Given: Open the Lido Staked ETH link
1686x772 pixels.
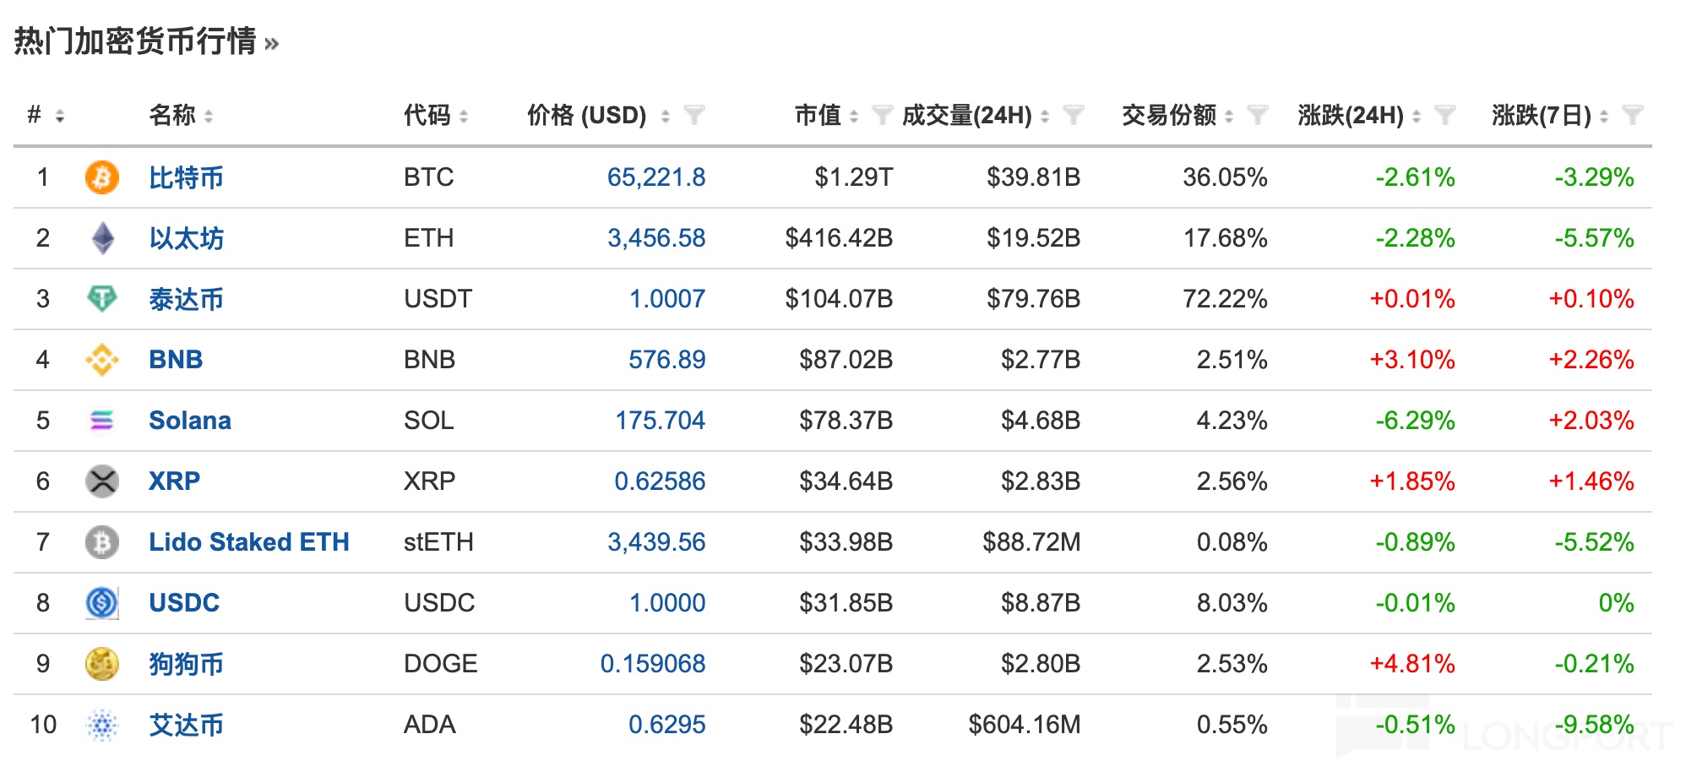Looking at the screenshot, I should click(248, 542).
